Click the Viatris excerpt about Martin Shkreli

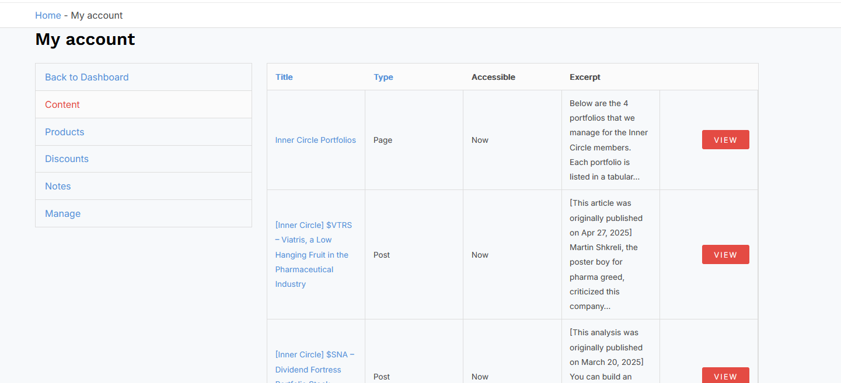click(606, 255)
